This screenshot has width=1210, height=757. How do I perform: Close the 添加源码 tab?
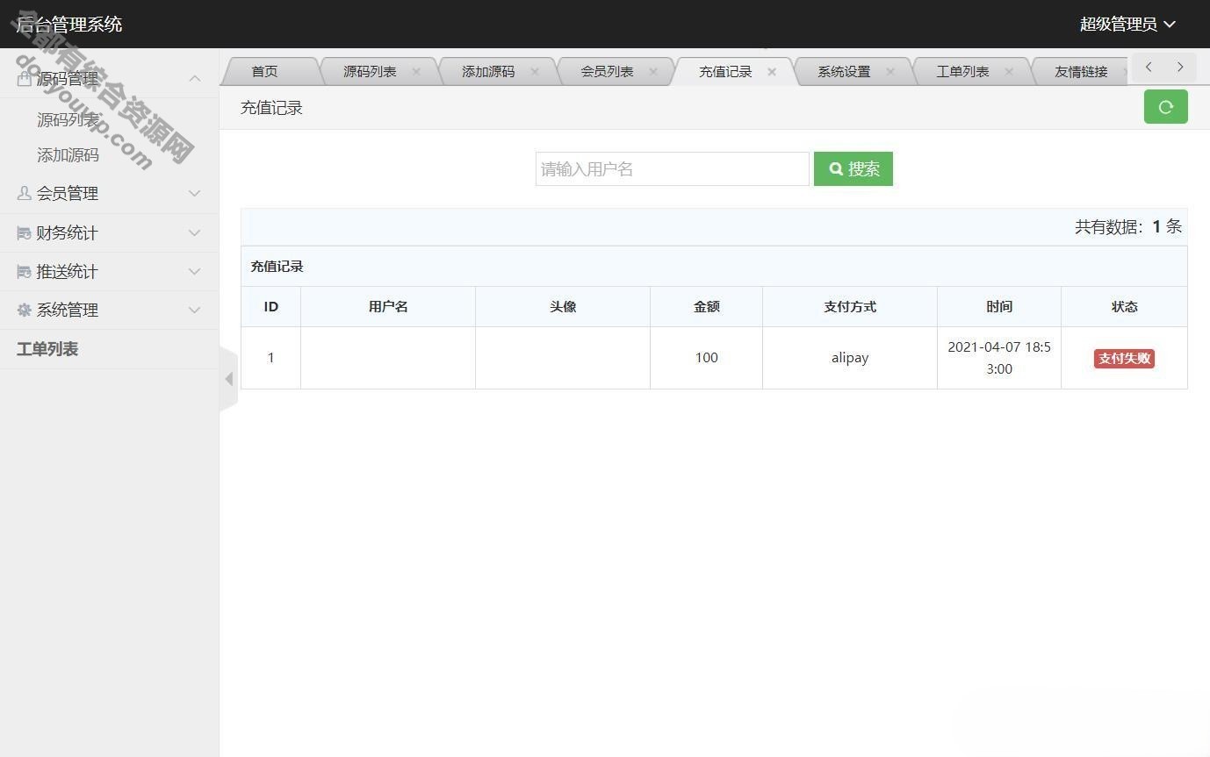(535, 72)
